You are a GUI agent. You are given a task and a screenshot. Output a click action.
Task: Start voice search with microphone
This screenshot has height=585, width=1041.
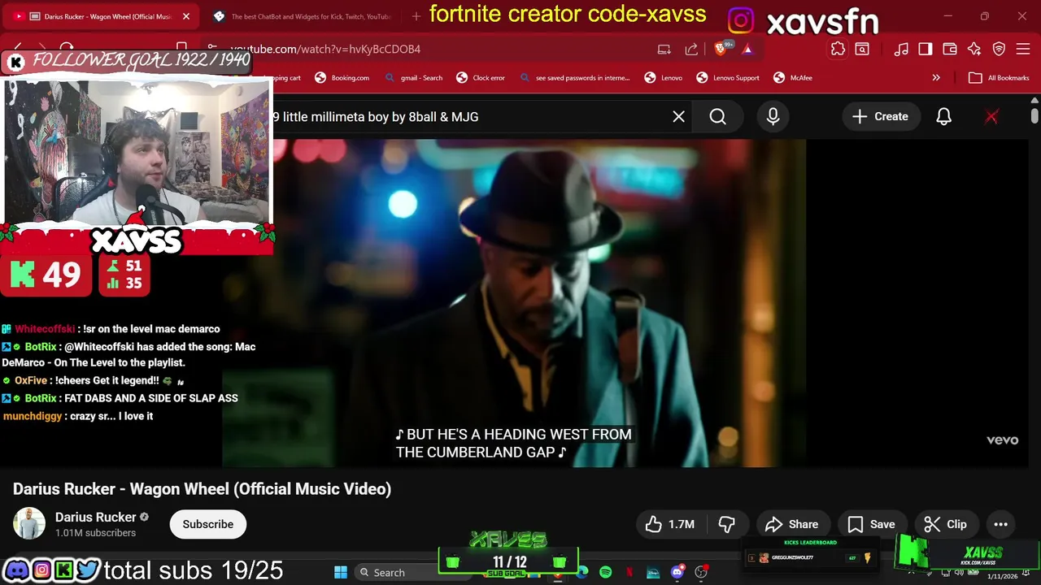click(x=773, y=117)
